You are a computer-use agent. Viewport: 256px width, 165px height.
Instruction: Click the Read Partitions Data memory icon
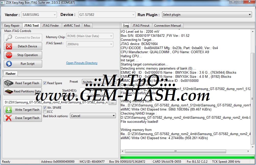(9, 91)
